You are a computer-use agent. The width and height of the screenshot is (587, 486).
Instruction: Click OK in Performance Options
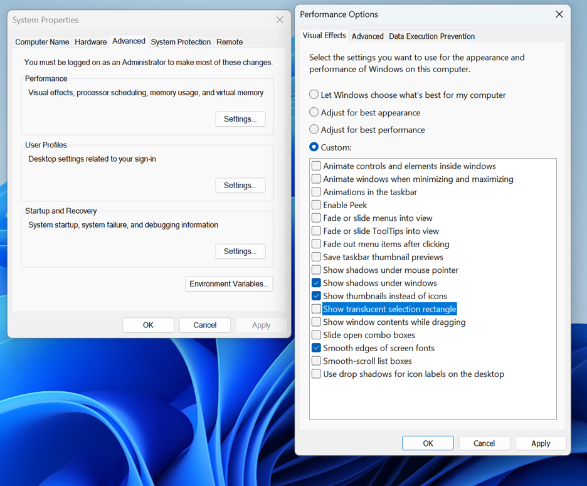coord(428,443)
